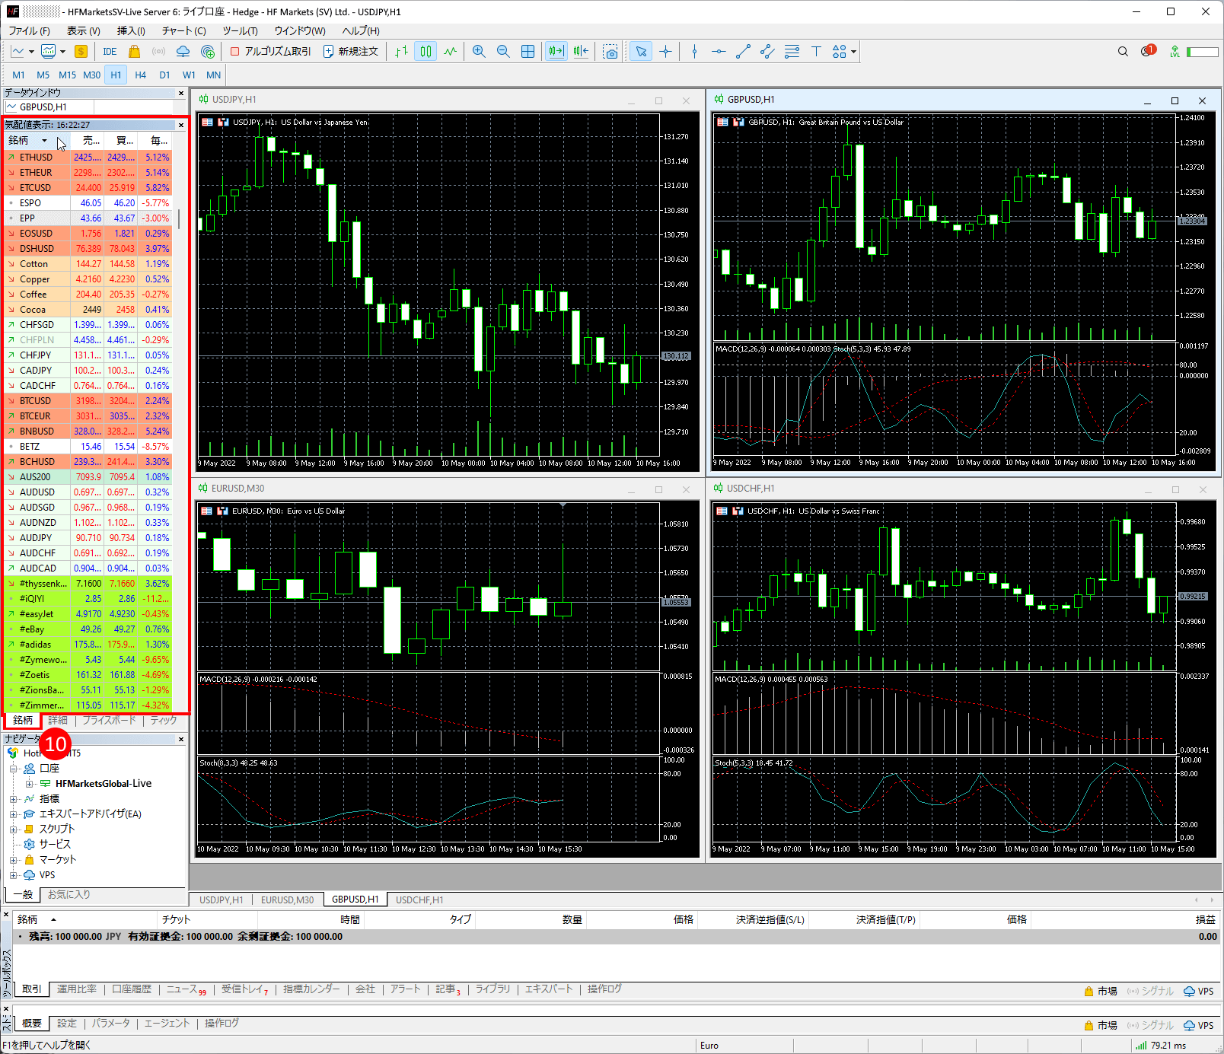Image resolution: width=1224 pixels, height=1054 pixels.
Task: Click the zoom in magnifier icon
Action: click(479, 52)
